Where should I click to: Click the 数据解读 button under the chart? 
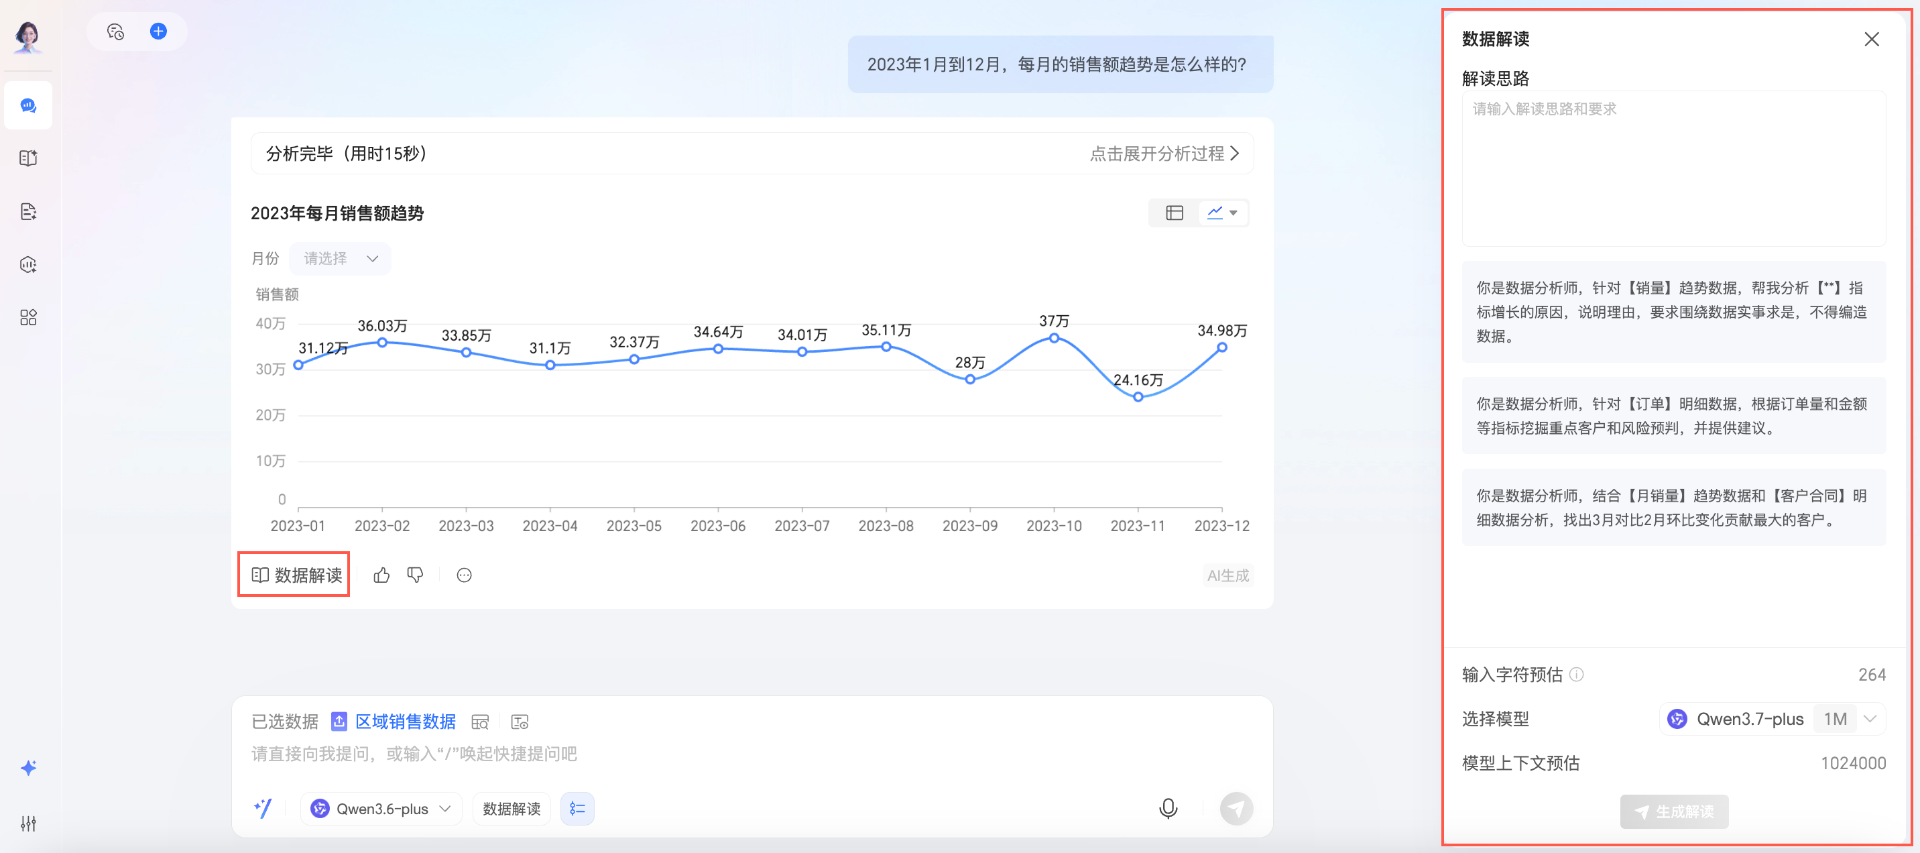296,575
